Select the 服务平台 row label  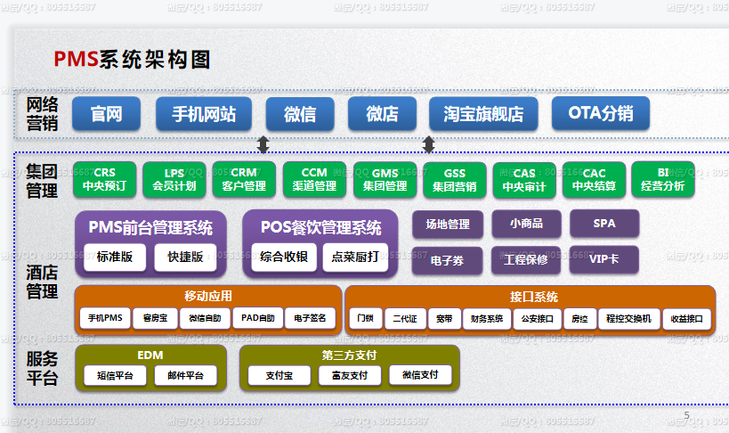[43, 368]
